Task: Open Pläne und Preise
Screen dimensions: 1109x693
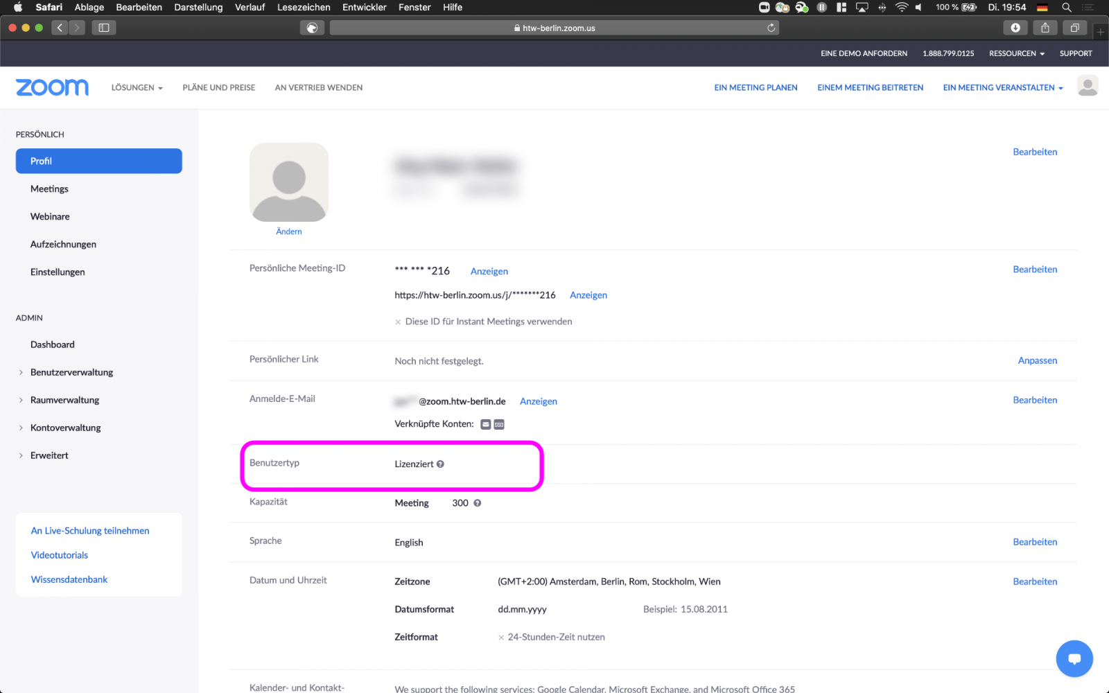Action: pos(218,87)
